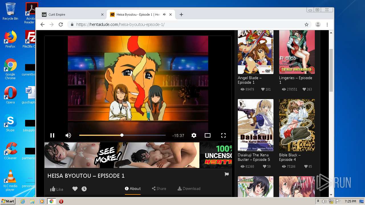Open the Windows Start menu
365x205 pixels.
point(8,201)
